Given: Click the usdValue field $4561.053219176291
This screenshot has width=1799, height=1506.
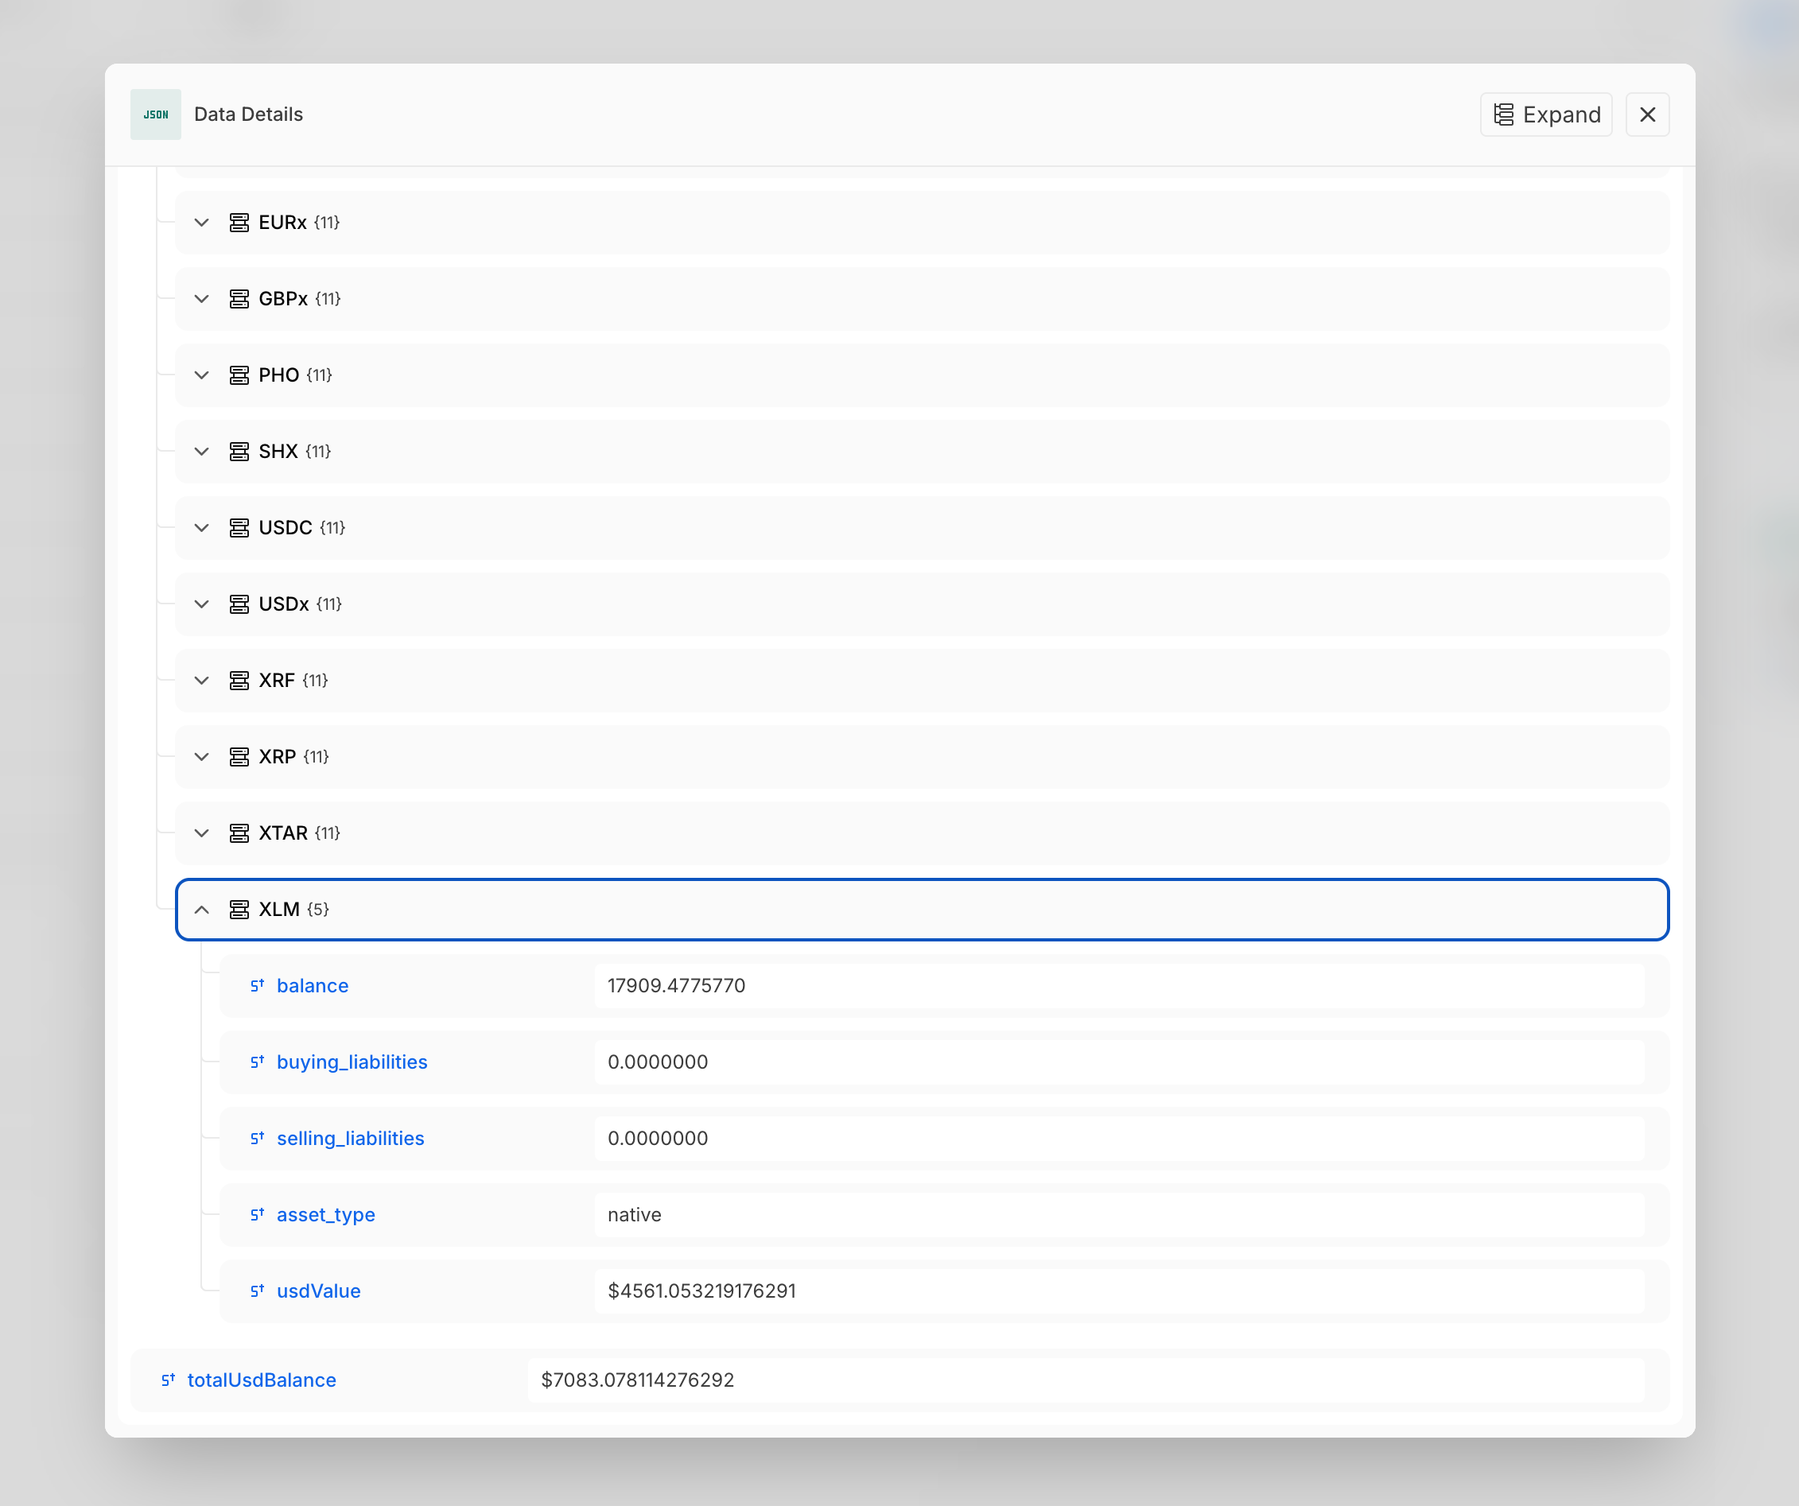Looking at the screenshot, I should (1119, 1291).
